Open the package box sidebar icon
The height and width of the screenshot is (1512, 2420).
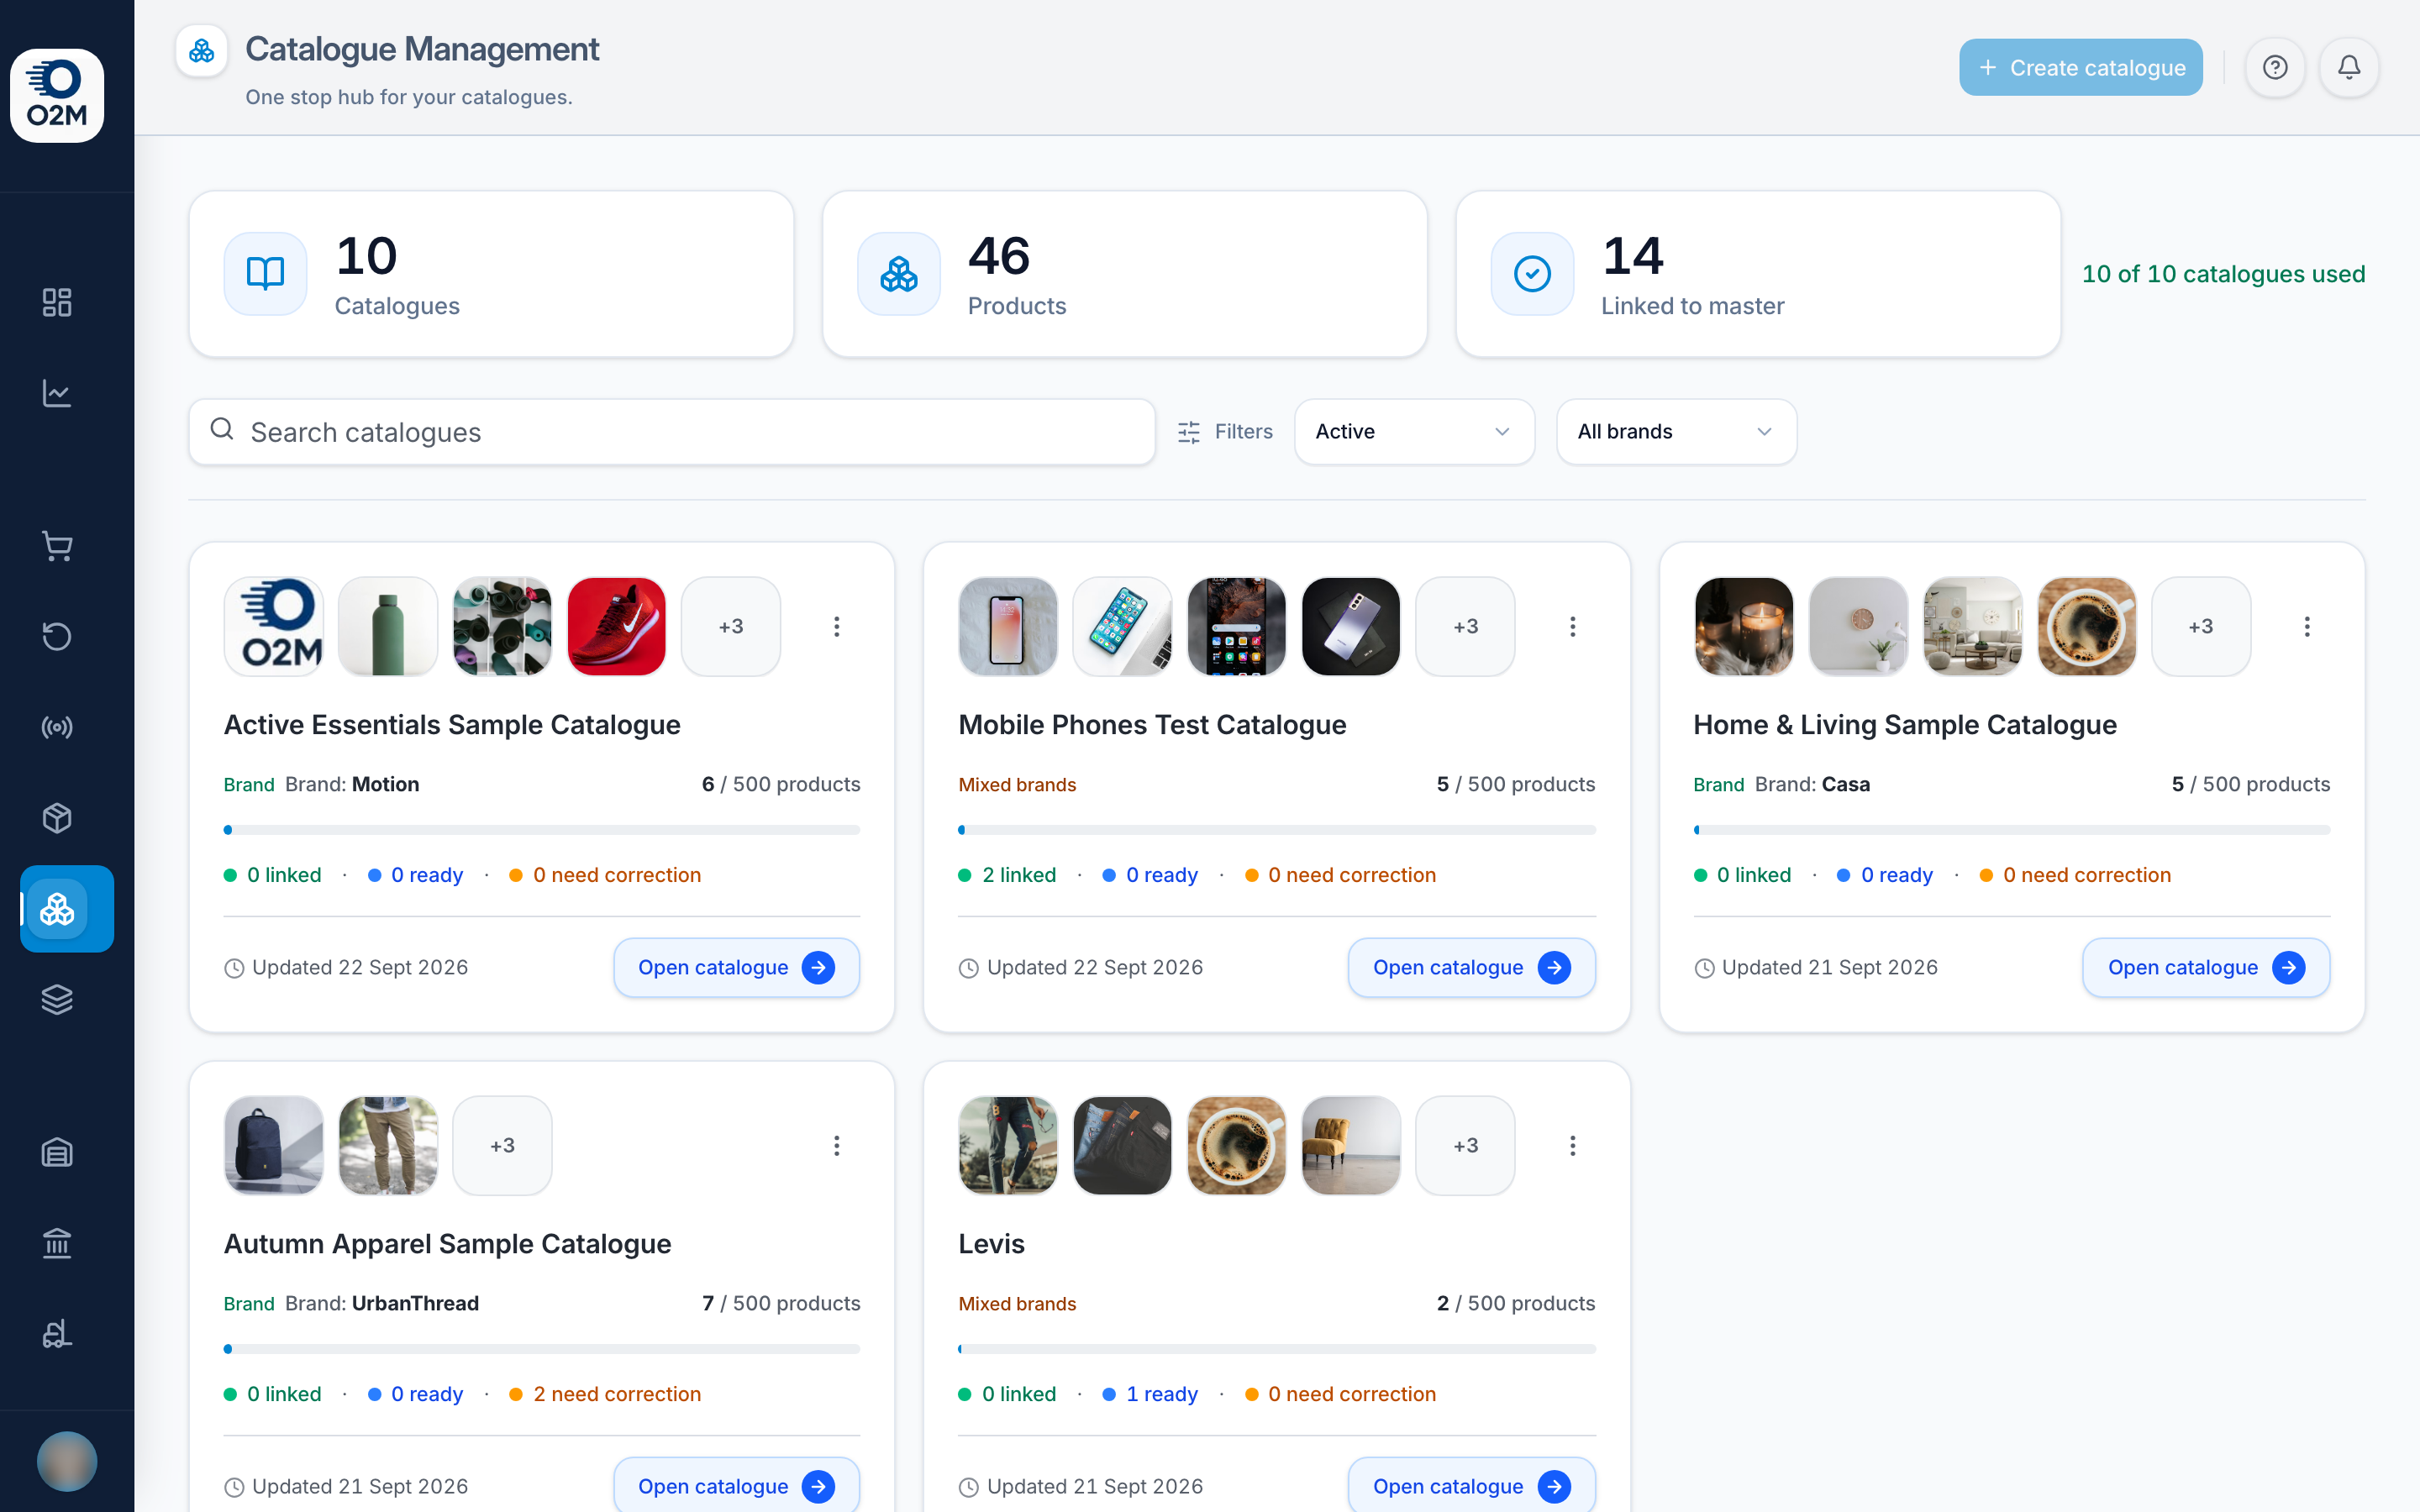click(57, 818)
